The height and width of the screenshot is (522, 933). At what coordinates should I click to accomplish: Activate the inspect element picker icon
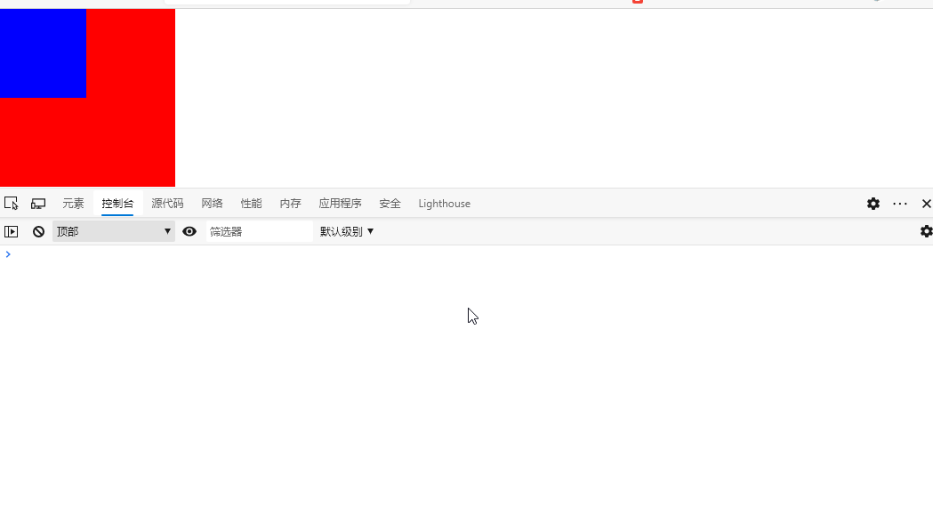point(12,204)
